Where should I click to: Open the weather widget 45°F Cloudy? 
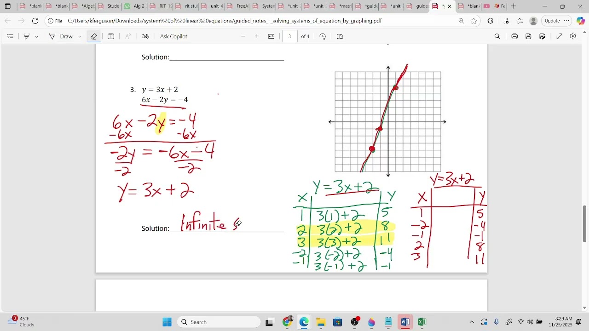point(22,322)
